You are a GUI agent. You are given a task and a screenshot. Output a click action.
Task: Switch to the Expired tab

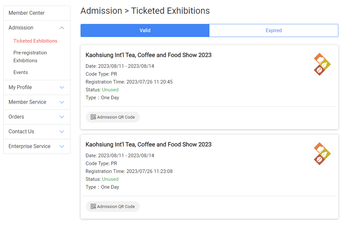[274, 30]
